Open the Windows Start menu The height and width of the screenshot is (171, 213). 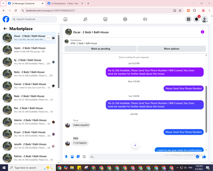pos(4,168)
